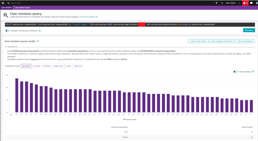
Task: Click the filter funnel icon in top bar
Action: point(216,3)
